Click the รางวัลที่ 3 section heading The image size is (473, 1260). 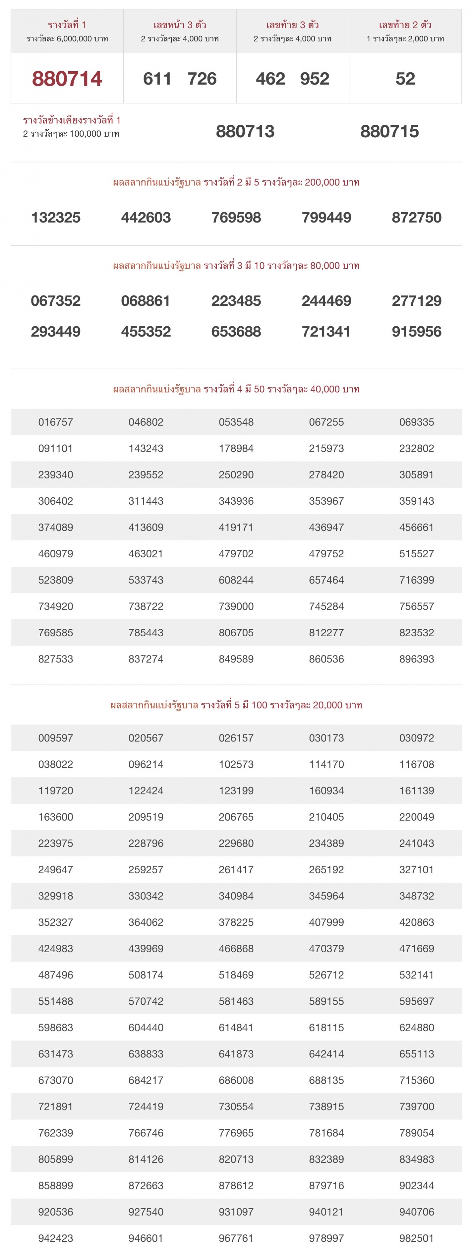tap(236, 266)
